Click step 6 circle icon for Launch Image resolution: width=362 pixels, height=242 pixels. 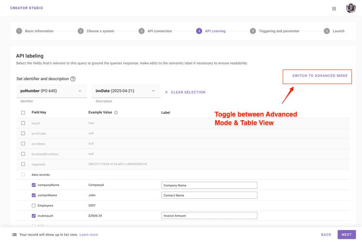pyautogui.click(x=327, y=31)
